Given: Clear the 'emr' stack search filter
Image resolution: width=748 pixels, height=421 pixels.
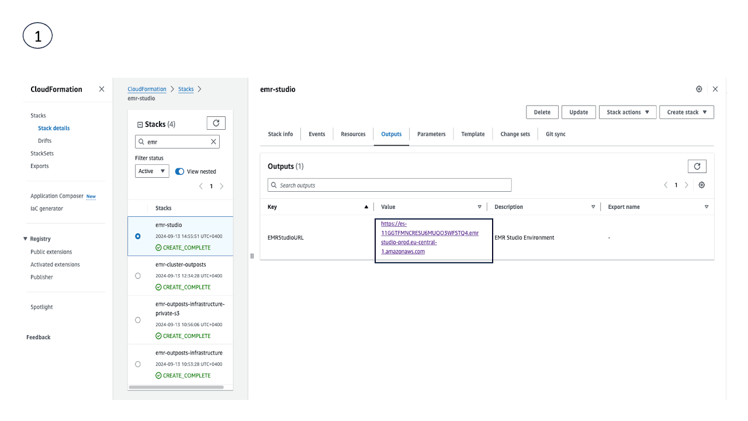Looking at the screenshot, I should click(214, 142).
